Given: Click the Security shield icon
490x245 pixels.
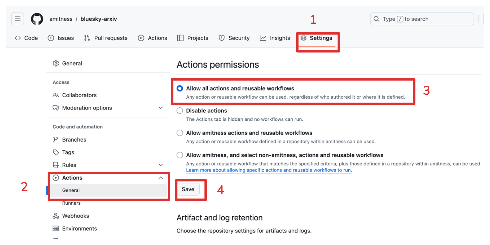Looking at the screenshot, I should (x=222, y=38).
